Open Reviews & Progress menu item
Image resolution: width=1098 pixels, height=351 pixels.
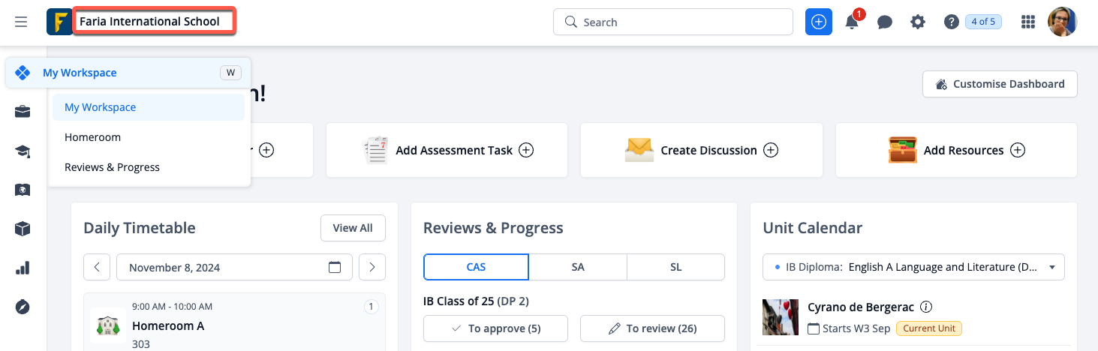pos(112,167)
